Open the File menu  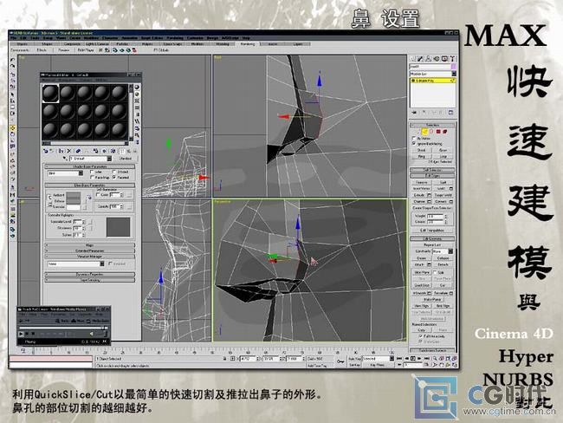(13, 38)
